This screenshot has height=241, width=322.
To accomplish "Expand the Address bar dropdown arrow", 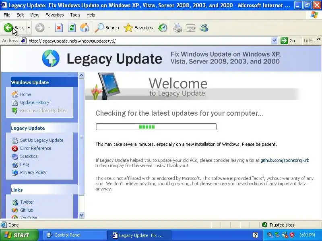I will [275, 41].
